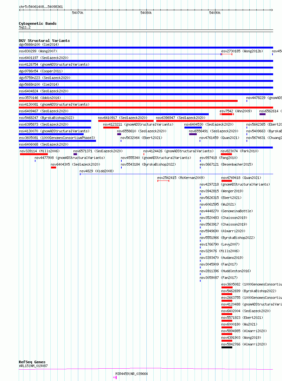Open nsv4130070 (gnomADStructuralVariants) variant
282x381 pixels.
coord(54,131)
